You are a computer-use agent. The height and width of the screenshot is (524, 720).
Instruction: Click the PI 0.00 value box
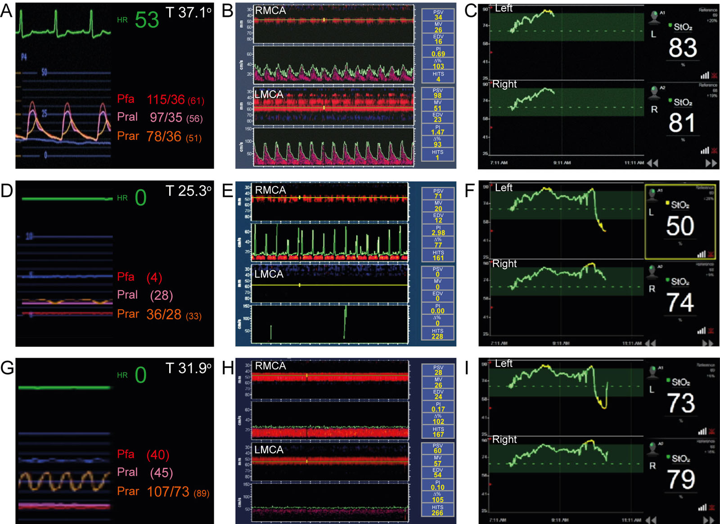coord(437,309)
